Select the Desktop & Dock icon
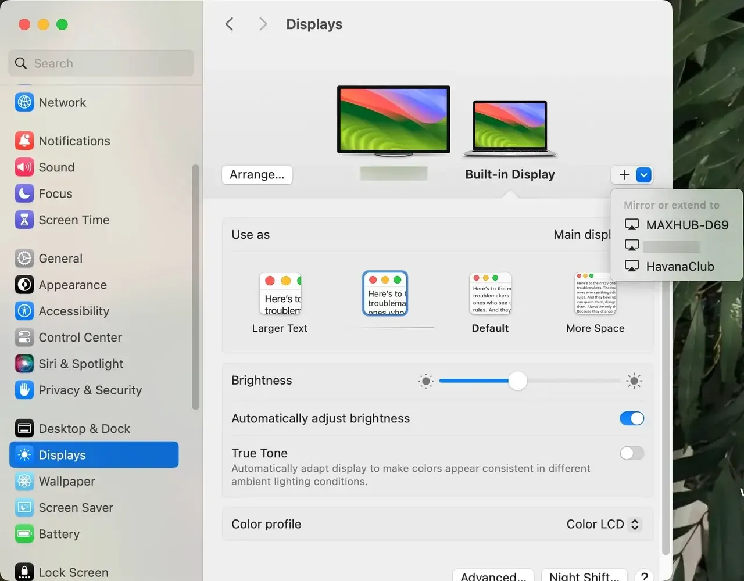 point(24,428)
